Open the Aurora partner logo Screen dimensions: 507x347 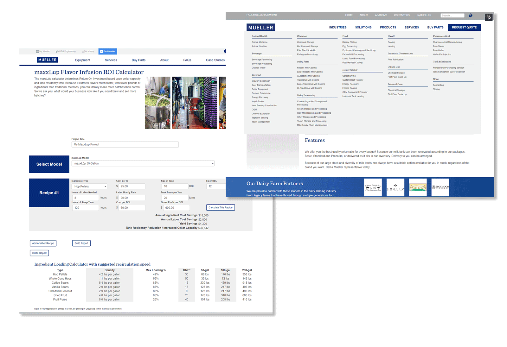418,187
